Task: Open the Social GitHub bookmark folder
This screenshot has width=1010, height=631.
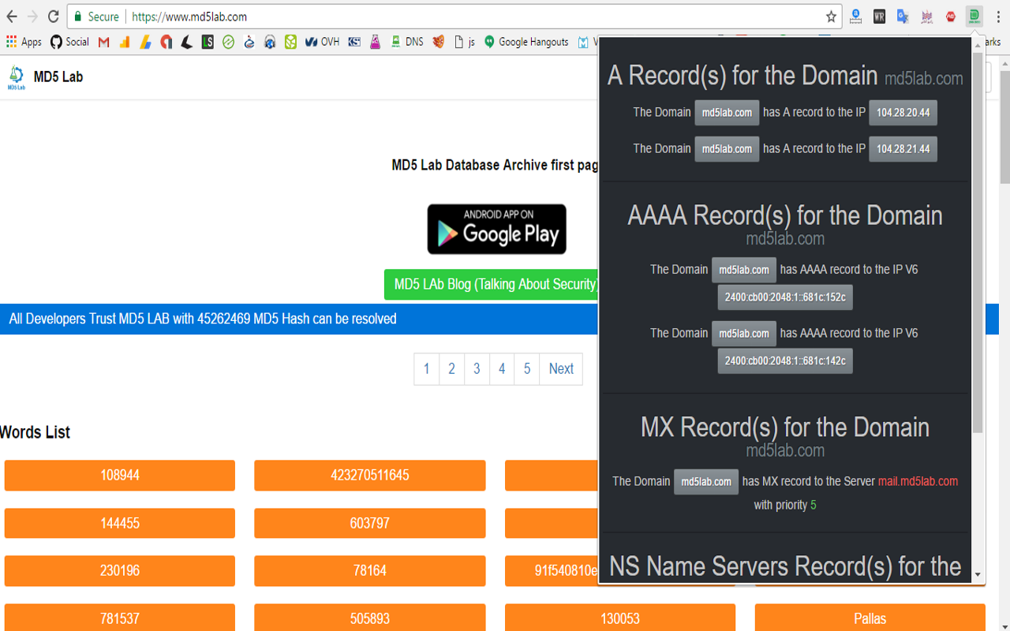Action: (x=69, y=42)
